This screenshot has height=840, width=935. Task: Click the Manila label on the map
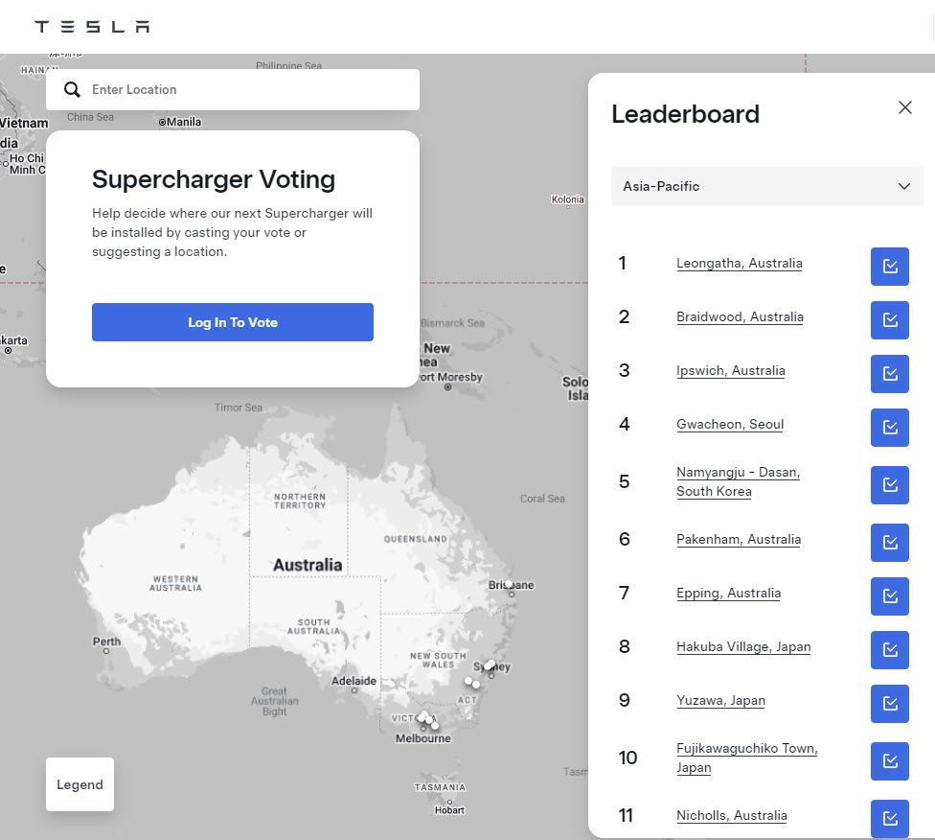[x=184, y=122]
